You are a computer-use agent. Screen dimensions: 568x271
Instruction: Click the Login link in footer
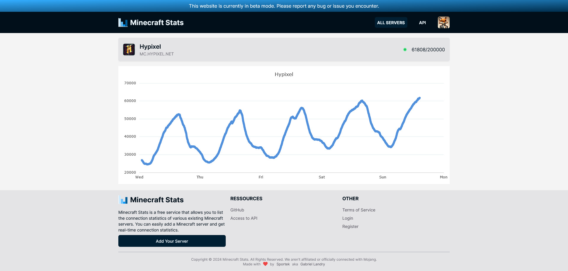348,218
